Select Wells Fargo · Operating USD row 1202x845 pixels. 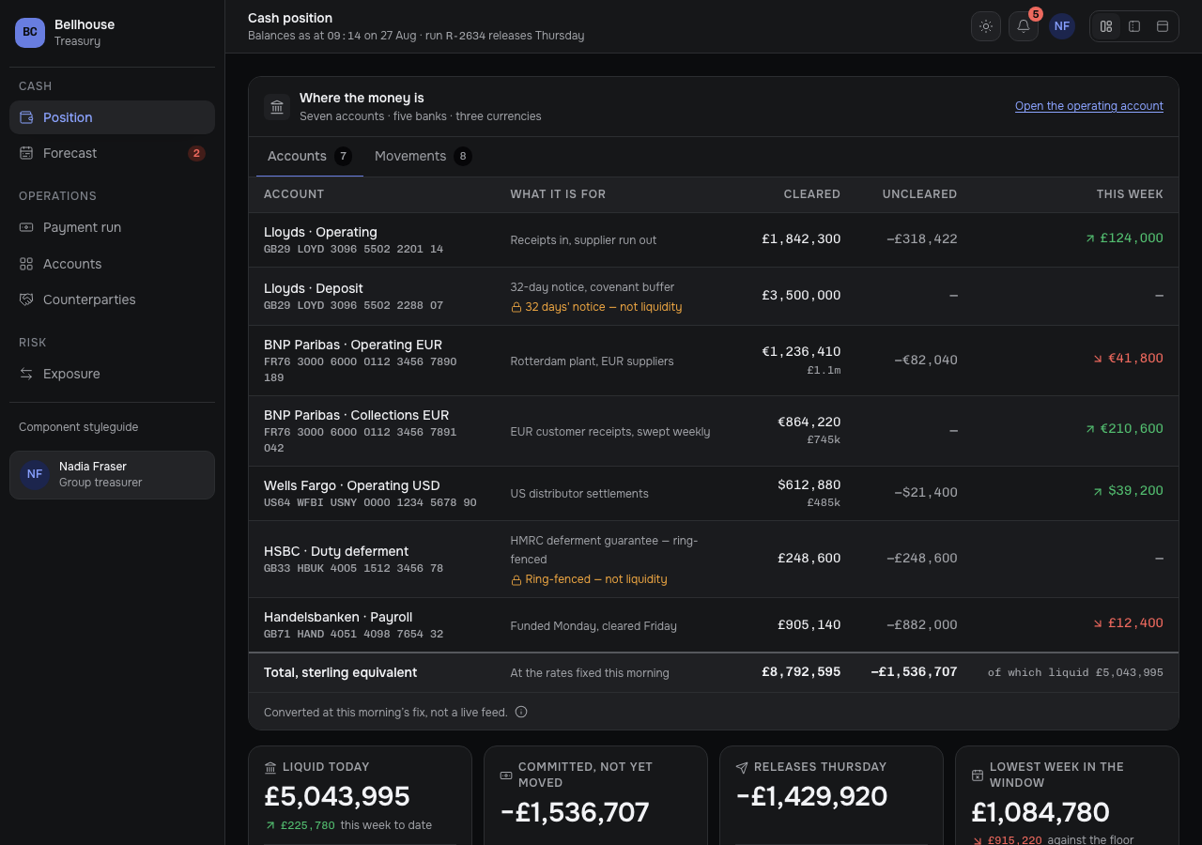(x=714, y=494)
